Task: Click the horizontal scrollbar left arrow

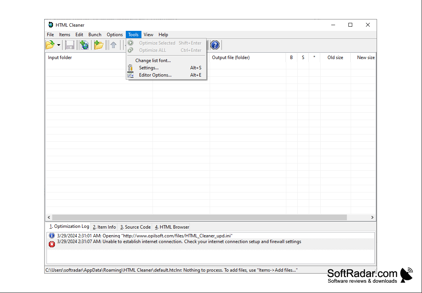Action: click(49, 218)
